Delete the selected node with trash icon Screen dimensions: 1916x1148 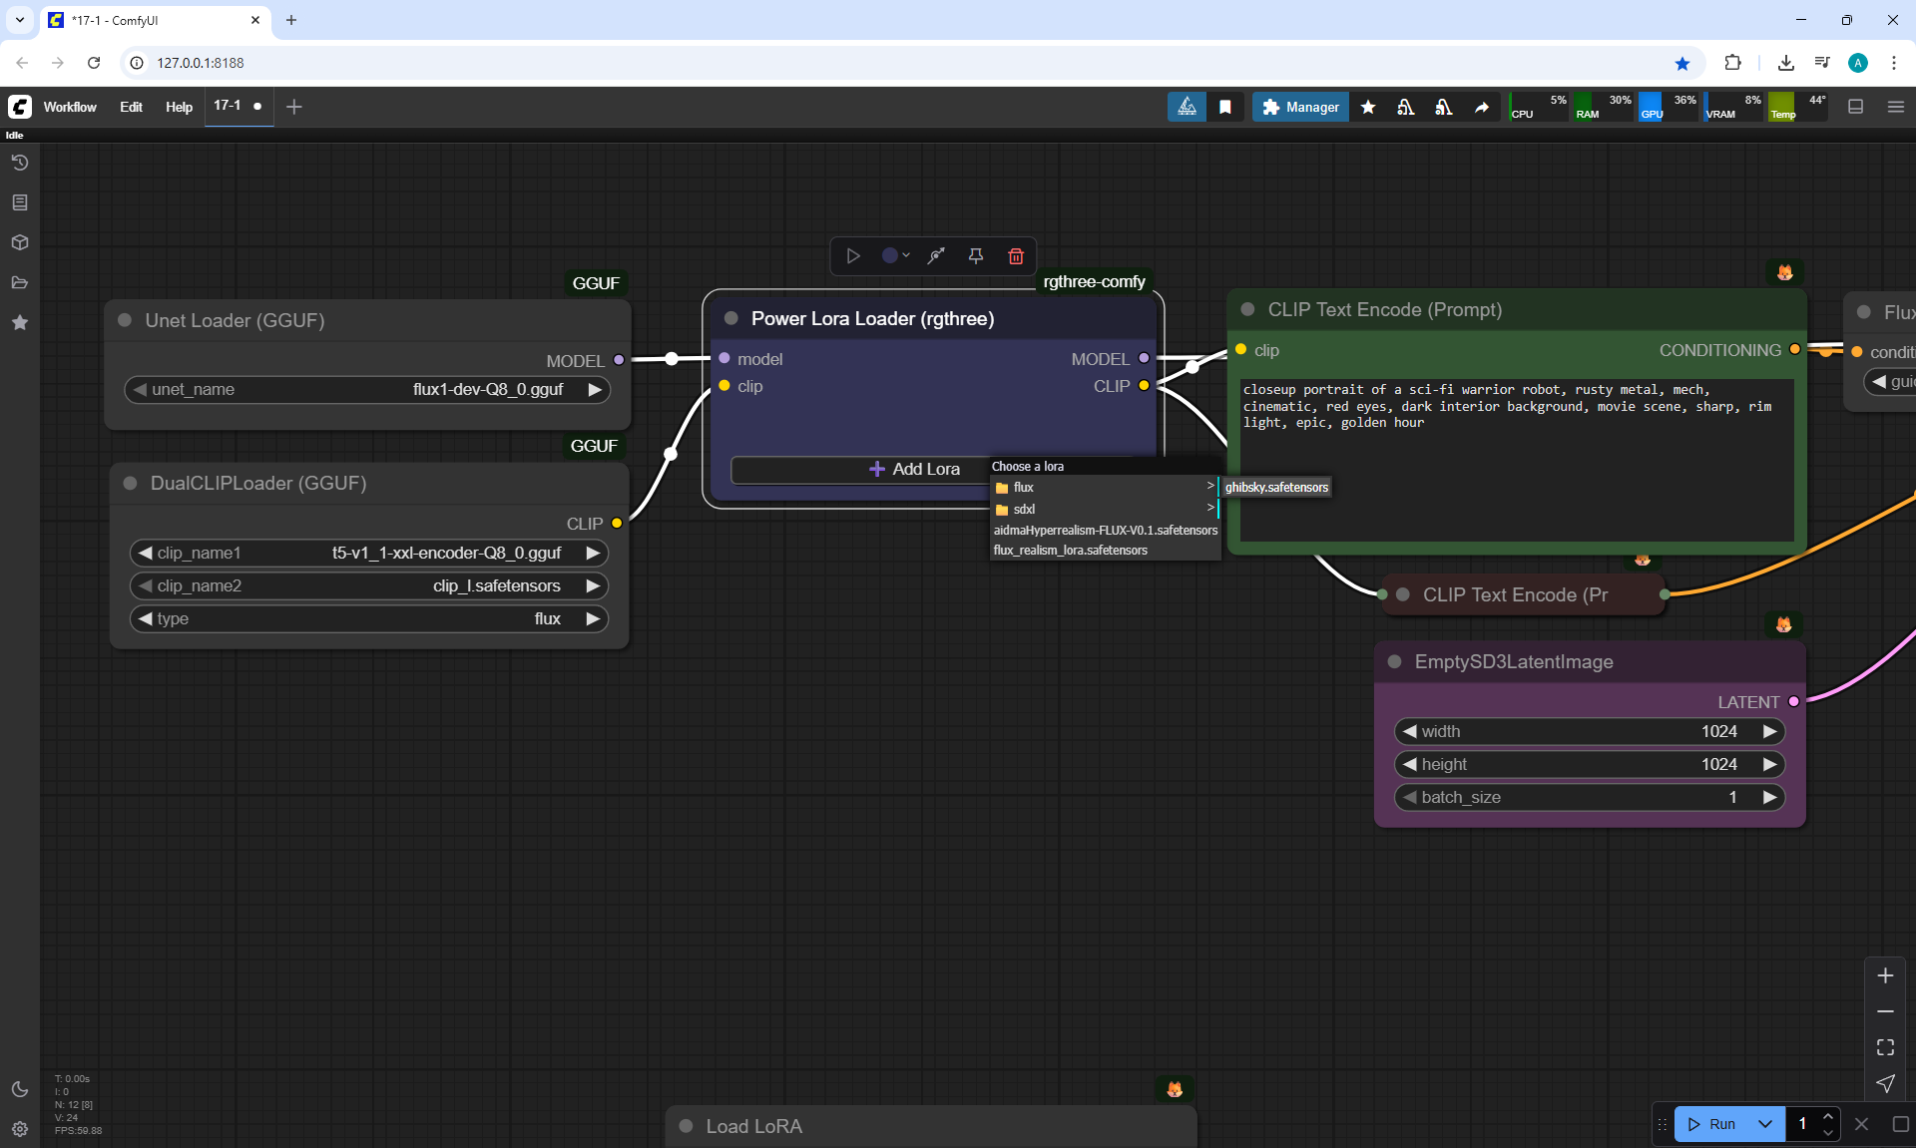tap(1016, 256)
